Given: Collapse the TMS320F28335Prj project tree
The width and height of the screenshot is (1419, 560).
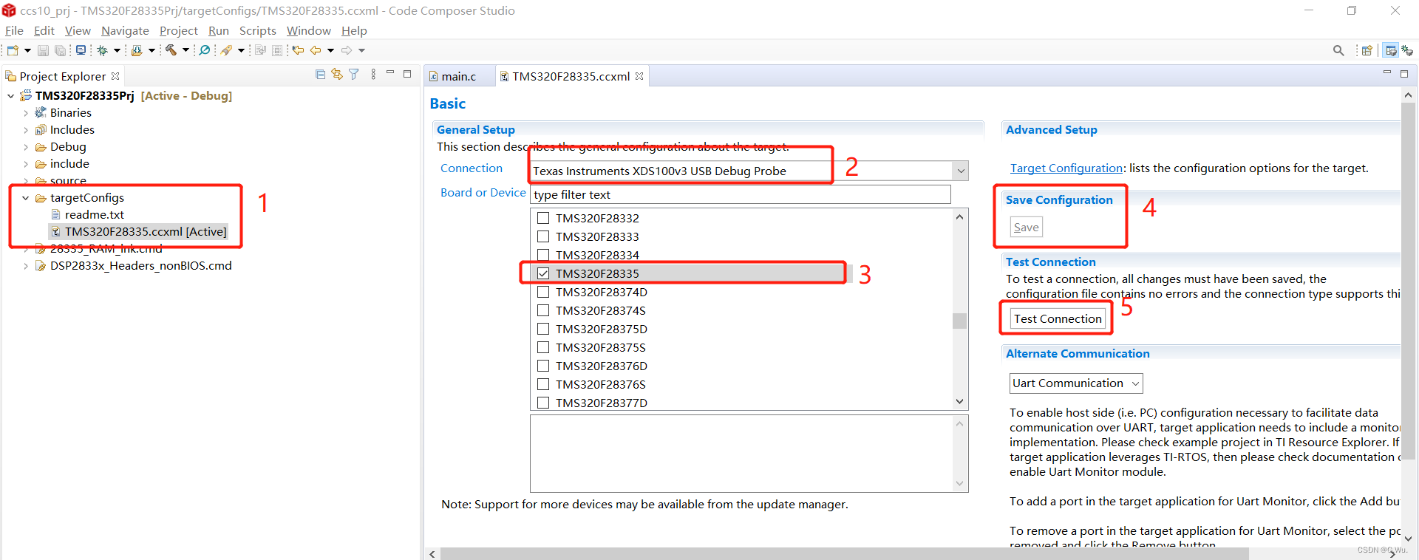Looking at the screenshot, I should [x=11, y=96].
